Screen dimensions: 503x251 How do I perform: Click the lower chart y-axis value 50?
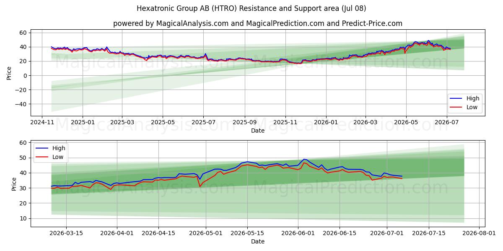[x=23, y=158]
